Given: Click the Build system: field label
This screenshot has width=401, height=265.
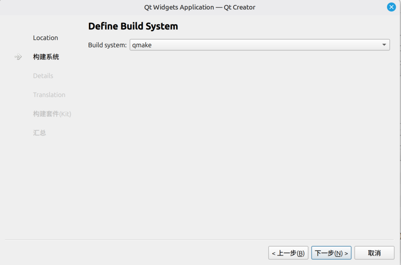Looking at the screenshot, I should coord(107,45).
